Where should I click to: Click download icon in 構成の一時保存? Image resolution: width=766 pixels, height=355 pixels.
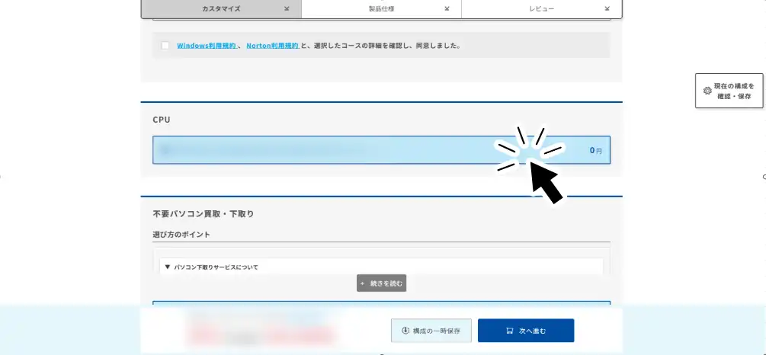coord(405,331)
